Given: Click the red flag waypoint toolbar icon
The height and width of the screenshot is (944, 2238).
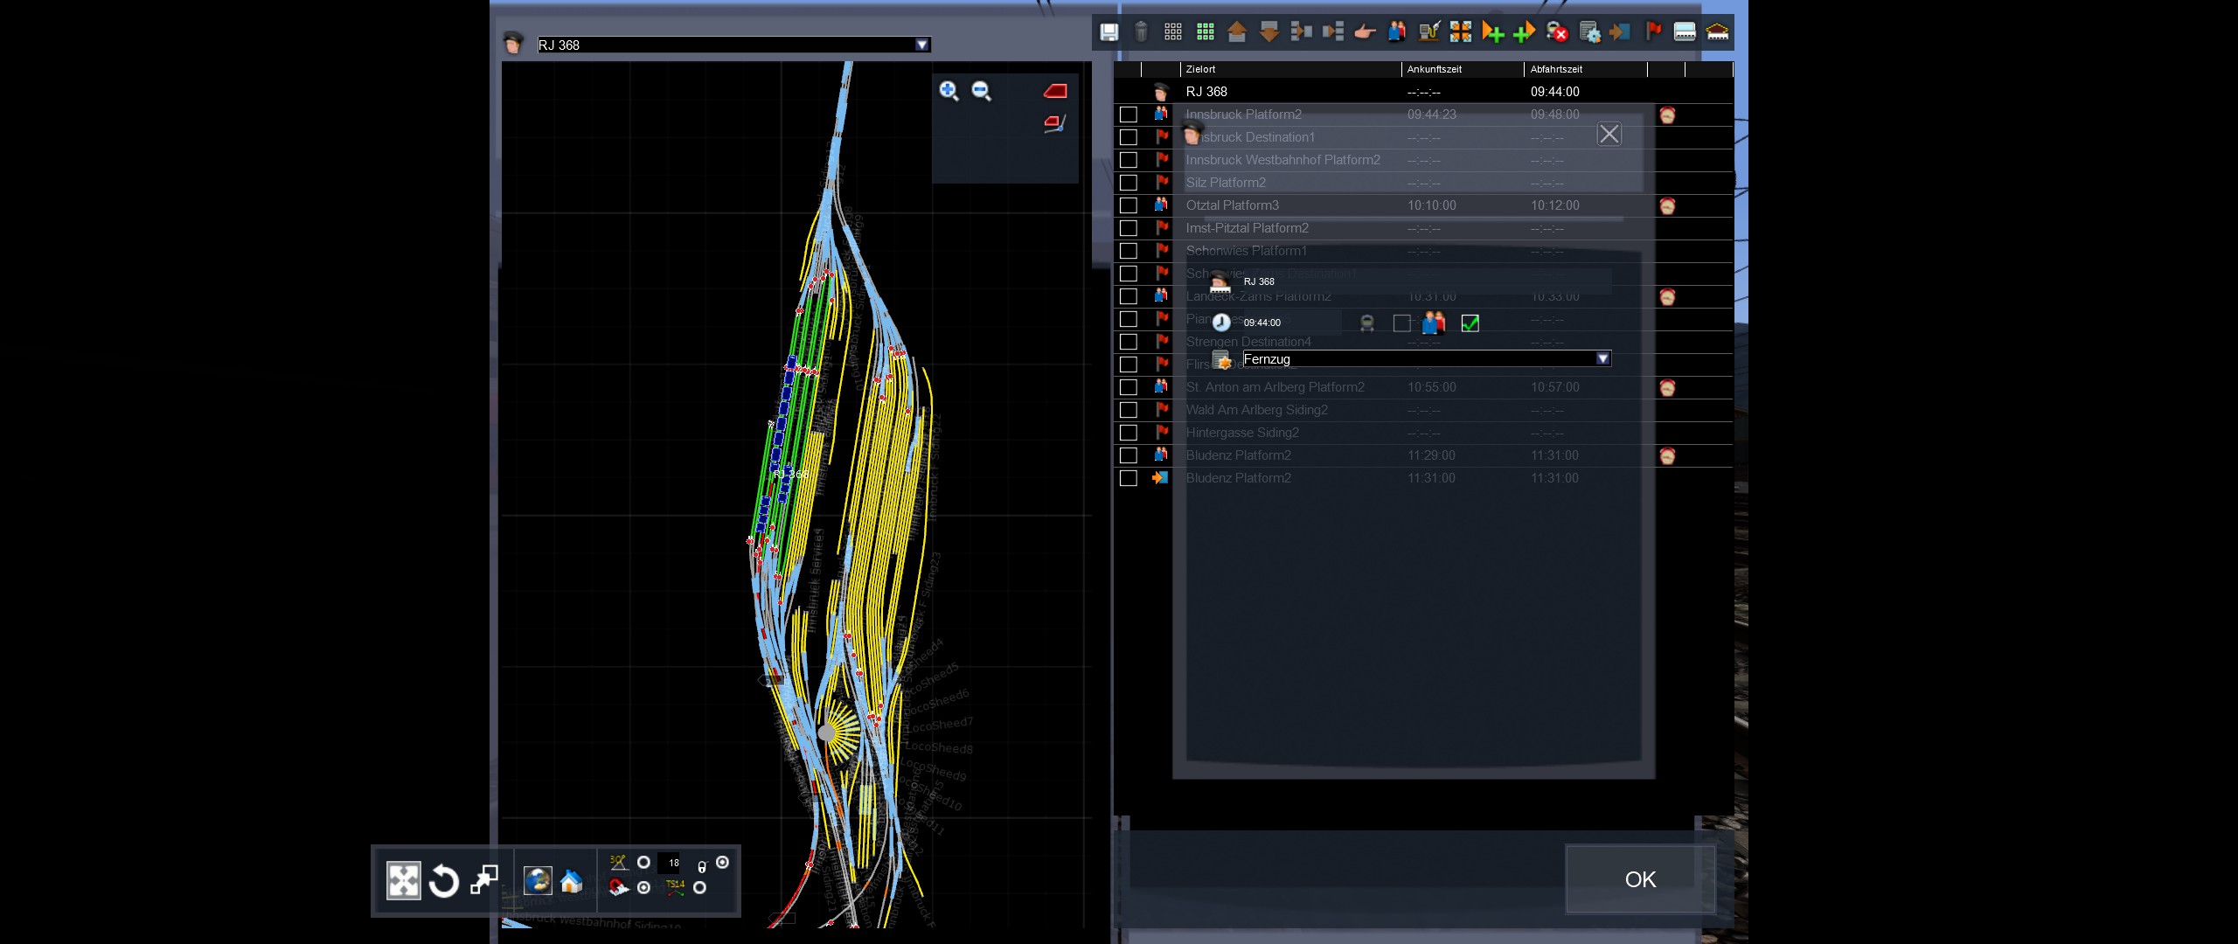Looking at the screenshot, I should (1653, 32).
